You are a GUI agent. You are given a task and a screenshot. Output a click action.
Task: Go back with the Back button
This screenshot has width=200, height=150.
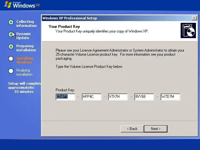coord(132,129)
